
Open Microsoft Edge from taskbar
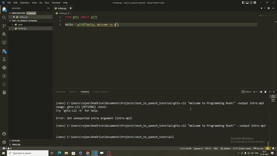tap(59, 153)
